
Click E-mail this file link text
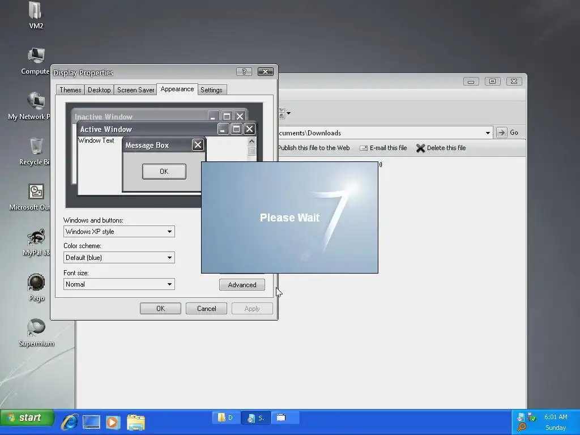(x=389, y=148)
